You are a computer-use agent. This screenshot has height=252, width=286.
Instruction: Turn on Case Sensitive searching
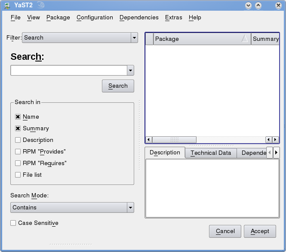coord(13,223)
